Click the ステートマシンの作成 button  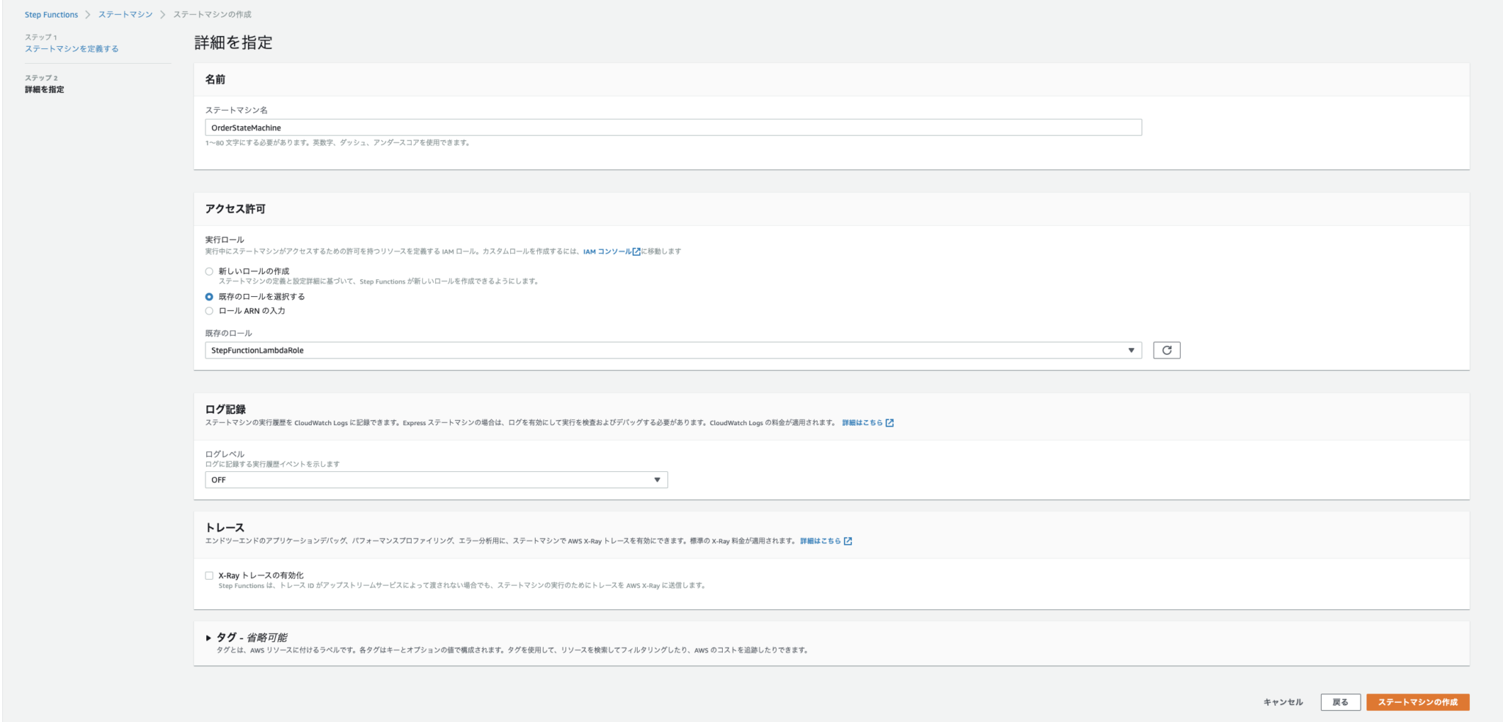1418,701
